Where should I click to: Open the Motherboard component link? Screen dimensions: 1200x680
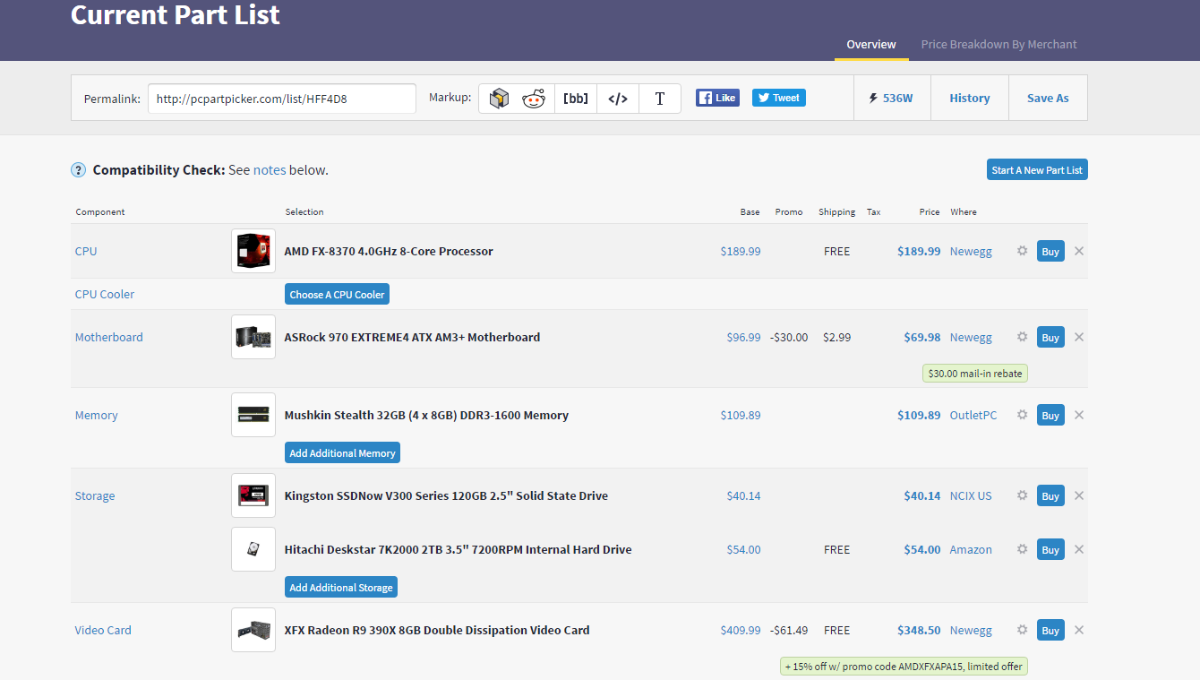pyautogui.click(x=109, y=337)
